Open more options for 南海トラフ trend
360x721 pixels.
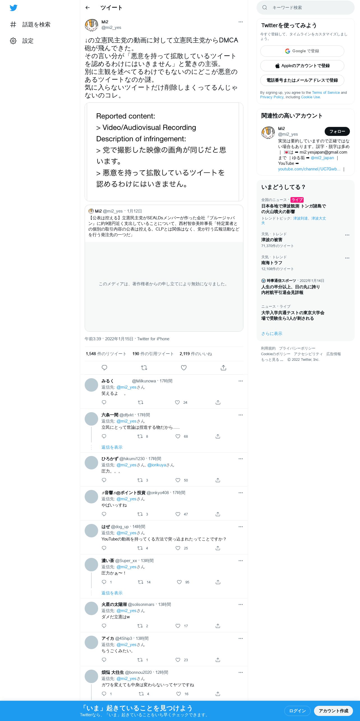(x=347, y=258)
